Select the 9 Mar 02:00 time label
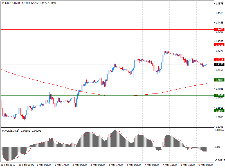The height and width of the screenshot is (168, 225). point(206,165)
